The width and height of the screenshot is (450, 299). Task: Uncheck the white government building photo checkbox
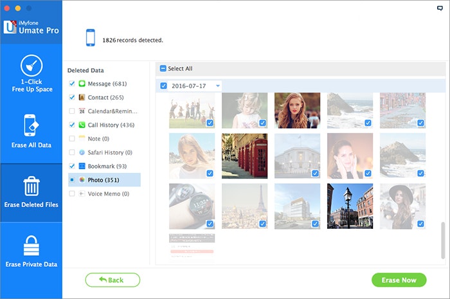click(315, 174)
